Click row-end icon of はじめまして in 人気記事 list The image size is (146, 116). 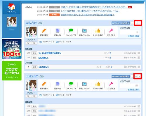click(x=139, y=67)
